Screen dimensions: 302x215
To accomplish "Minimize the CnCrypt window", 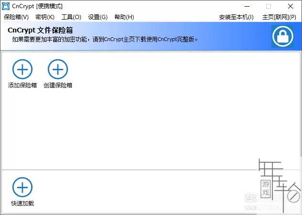I will 247,6.
